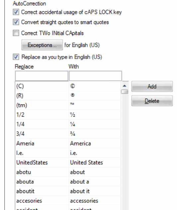Focus the Replace text field
177x210 pixels.
pos(42,76)
